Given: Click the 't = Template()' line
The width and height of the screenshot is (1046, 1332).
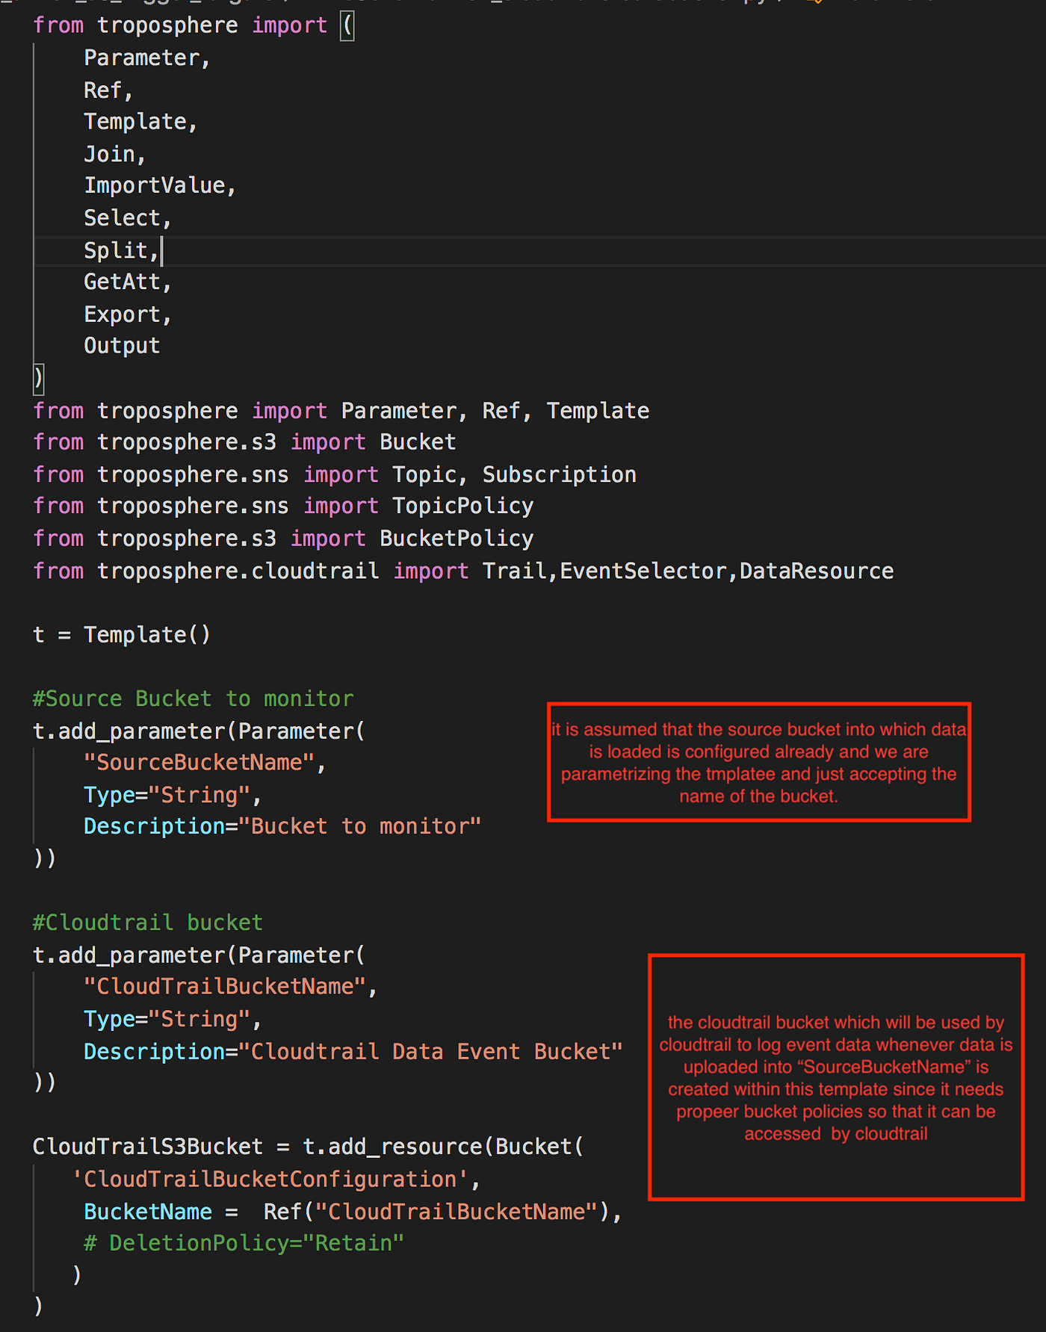Looking at the screenshot, I should (122, 635).
